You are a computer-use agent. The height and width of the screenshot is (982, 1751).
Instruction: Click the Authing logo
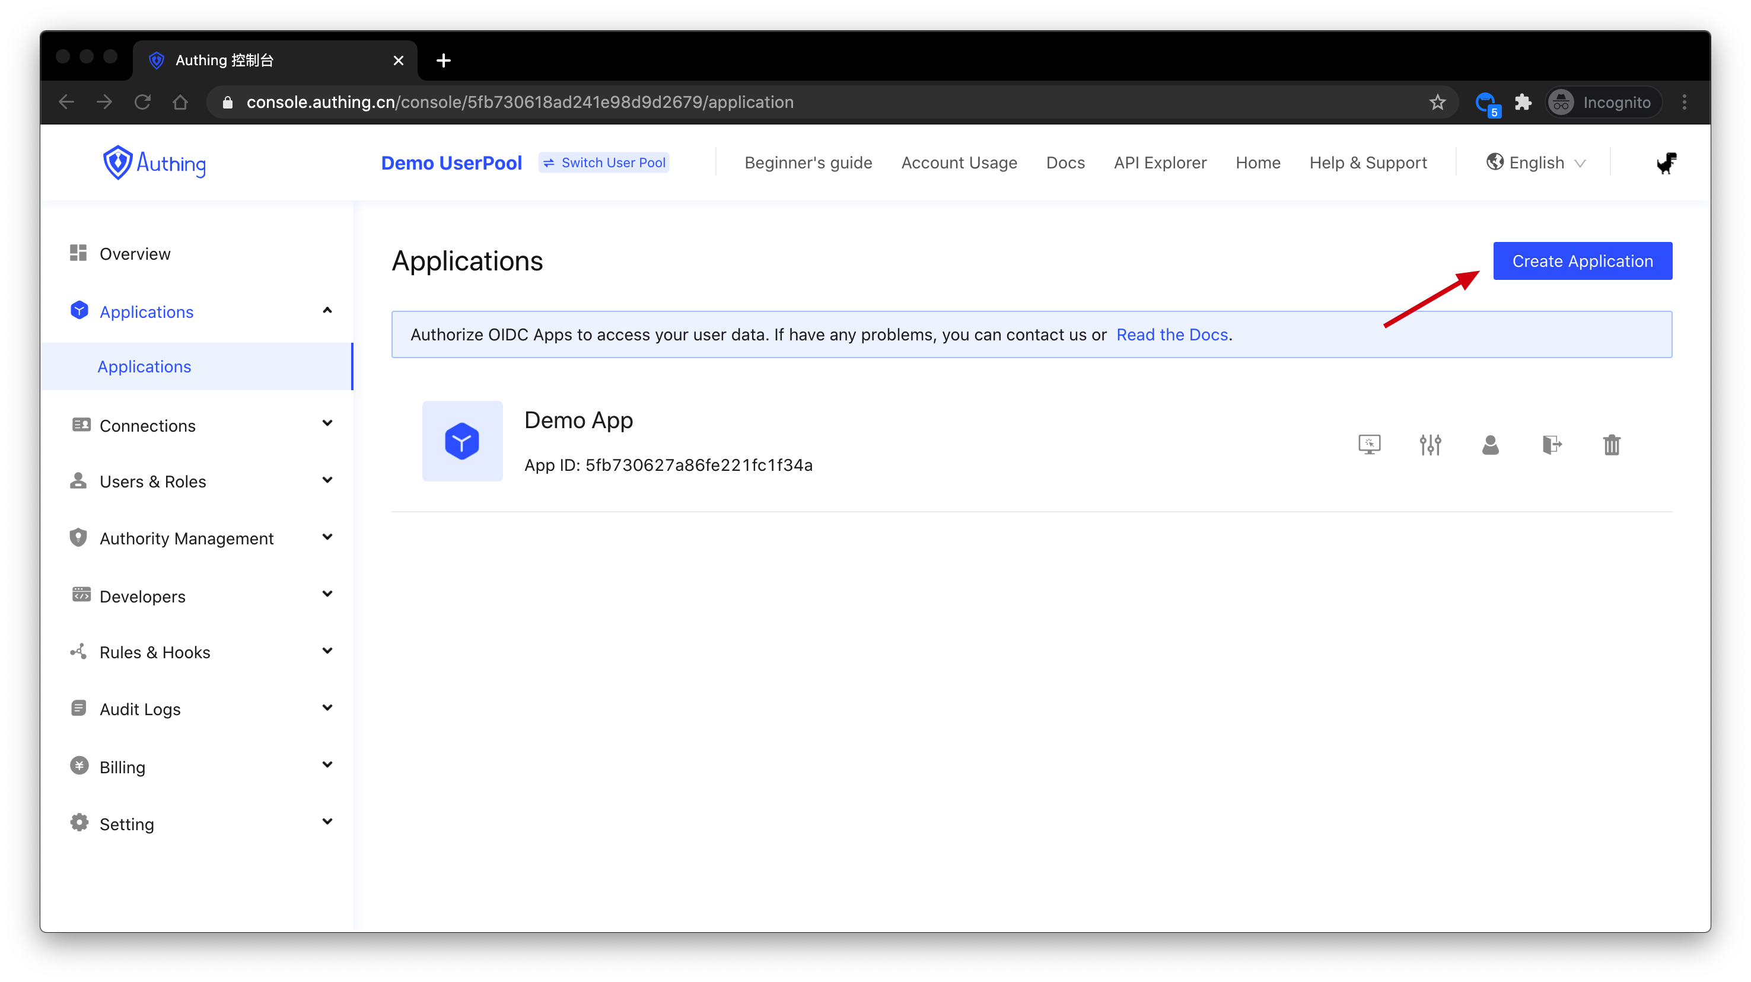click(154, 163)
